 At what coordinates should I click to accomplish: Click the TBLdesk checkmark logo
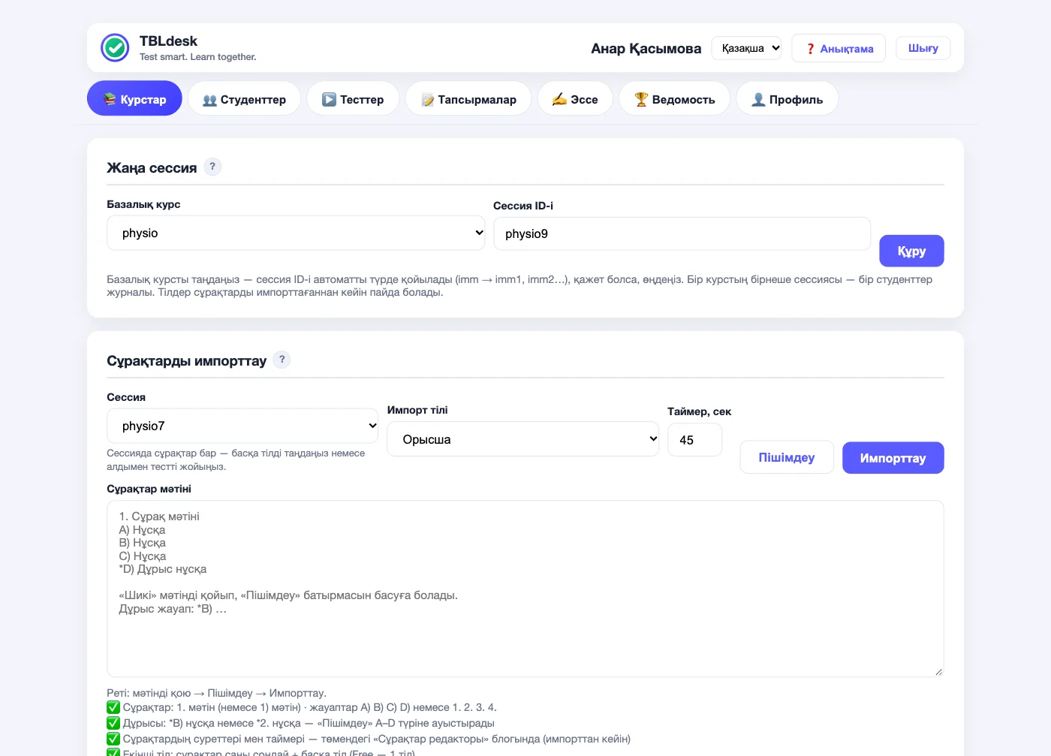click(x=115, y=47)
